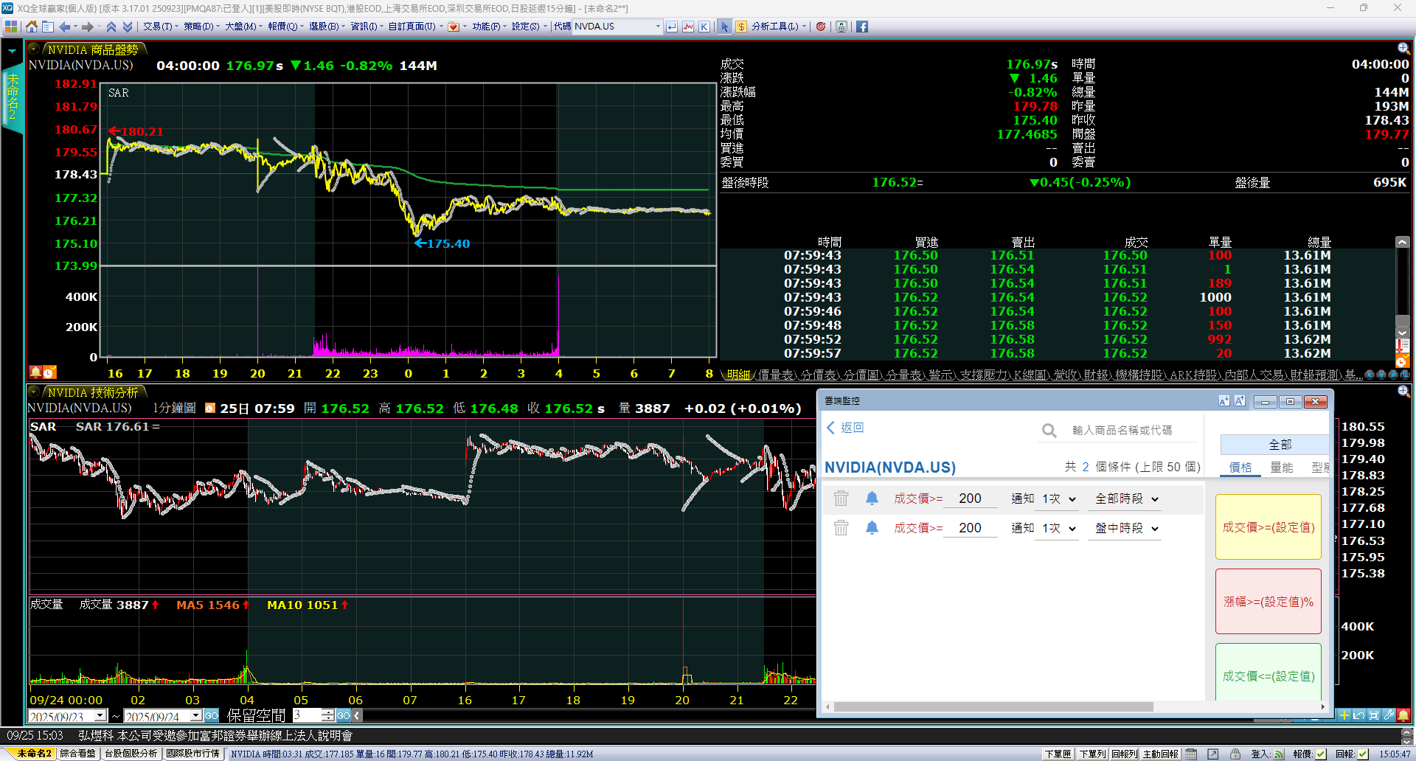Switch to the 台股個股分析 tab
Screen dimensions: 1416x761
click(131, 754)
